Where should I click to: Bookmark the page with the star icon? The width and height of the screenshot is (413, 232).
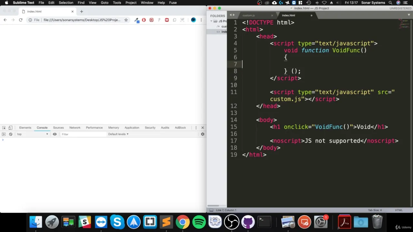pyautogui.click(x=126, y=20)
